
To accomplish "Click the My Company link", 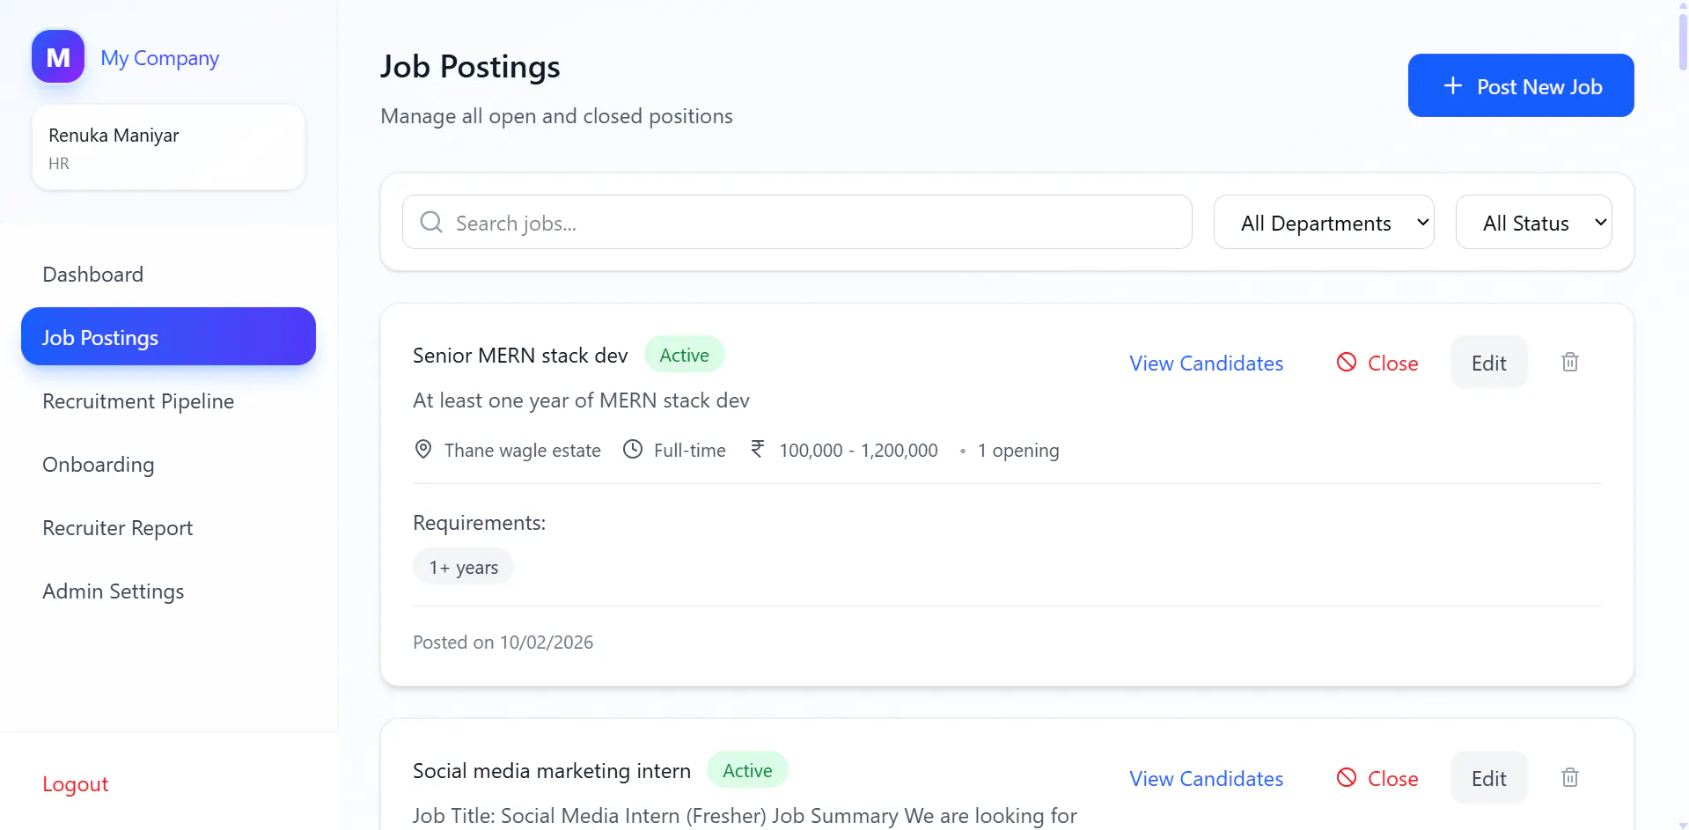I will tap(159, 58).
